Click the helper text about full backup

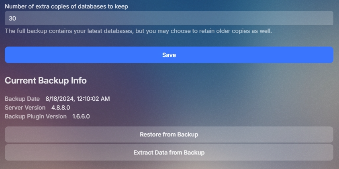(138, 31)
